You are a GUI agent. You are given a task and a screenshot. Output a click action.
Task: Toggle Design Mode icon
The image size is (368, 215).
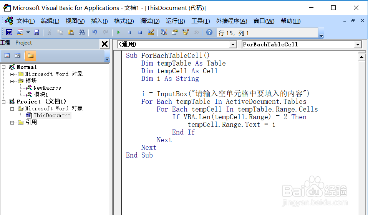pos(151,32)
